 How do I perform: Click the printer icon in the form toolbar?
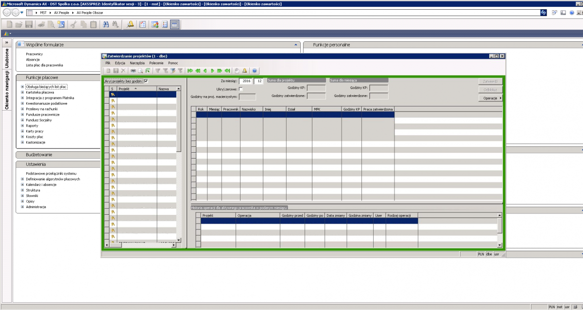[x=133, y=71]
